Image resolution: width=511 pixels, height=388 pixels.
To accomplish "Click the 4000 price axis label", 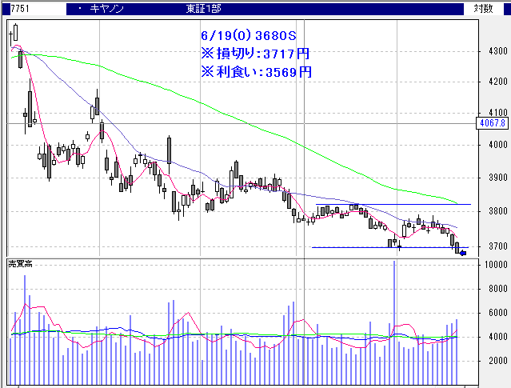I will point(487,145).
